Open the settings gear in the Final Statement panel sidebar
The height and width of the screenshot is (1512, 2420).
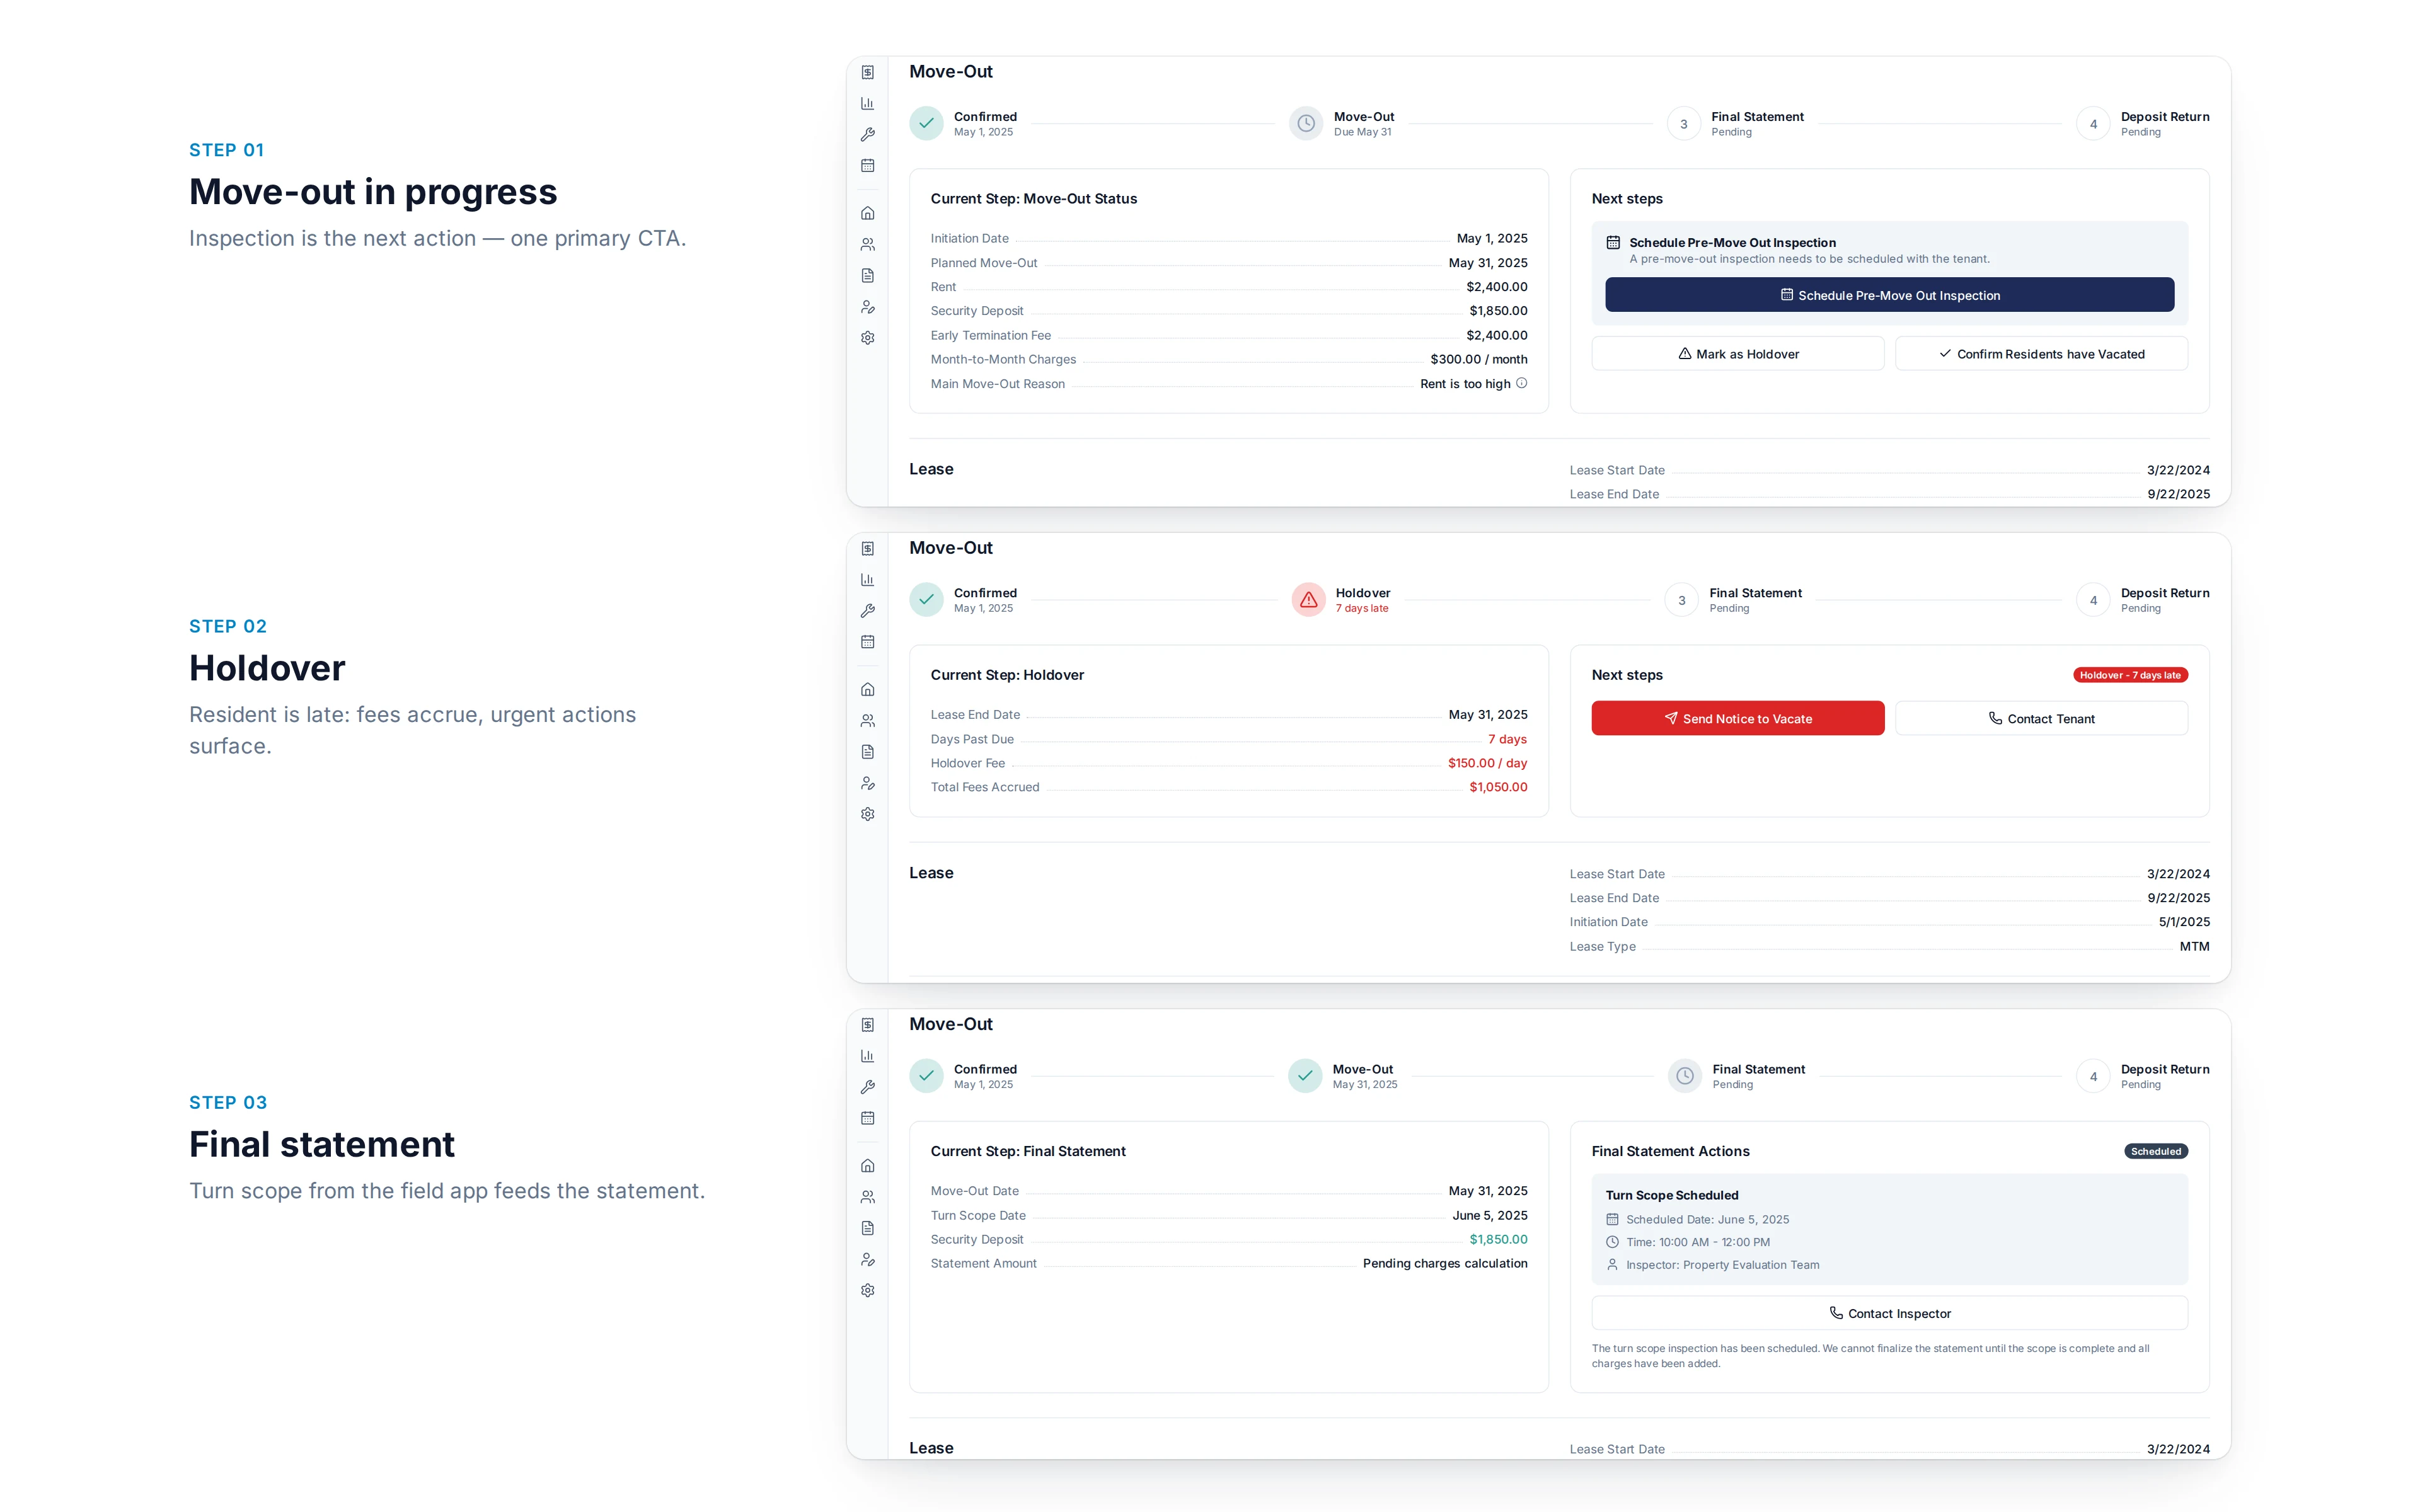(x=867, y=1290)
